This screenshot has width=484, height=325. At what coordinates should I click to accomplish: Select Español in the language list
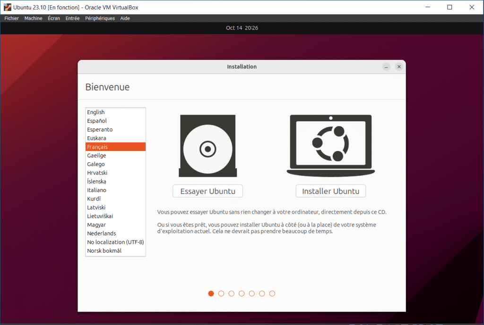pos(115,121)
